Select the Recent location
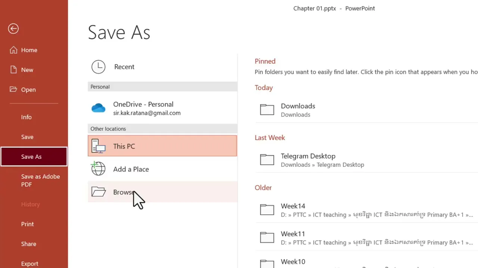 (162, 67)
